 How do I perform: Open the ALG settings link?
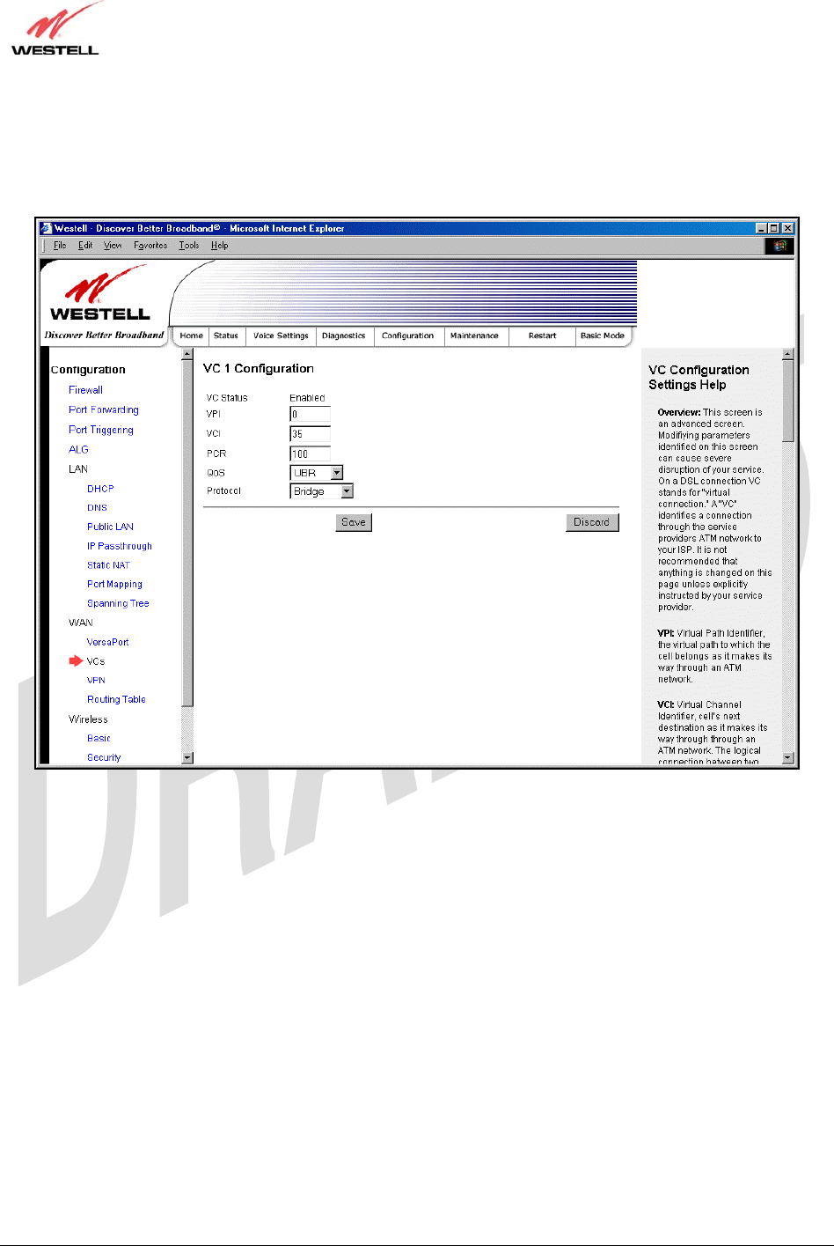point(79,449)
